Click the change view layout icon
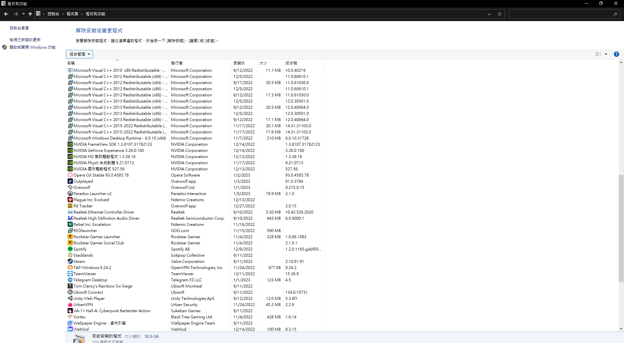Image resolution: width=624 pixels, height=343 pixels. (598, 54)
